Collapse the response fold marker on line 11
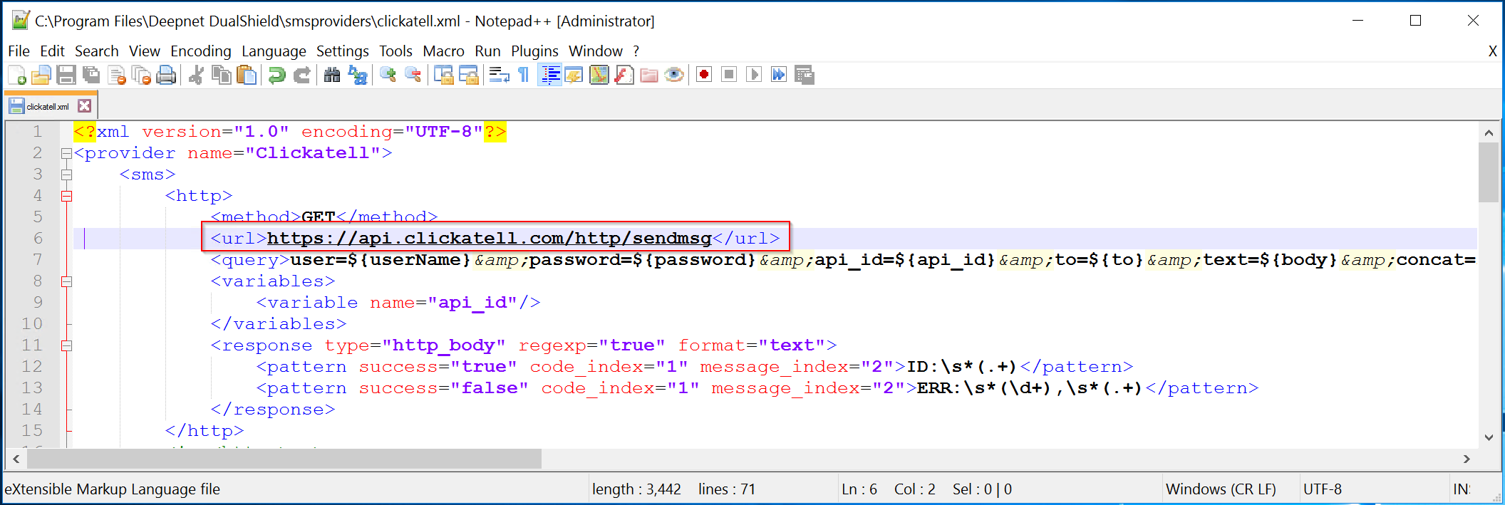The width and height of the screenshot is (1505, 505). [x=66, y=345]
